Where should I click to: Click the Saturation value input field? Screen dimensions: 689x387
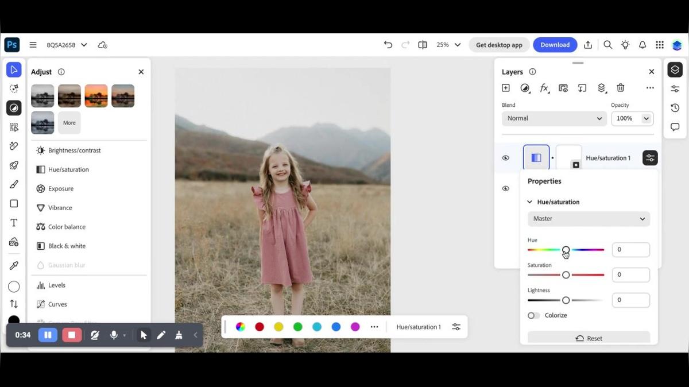coord(630,274)
